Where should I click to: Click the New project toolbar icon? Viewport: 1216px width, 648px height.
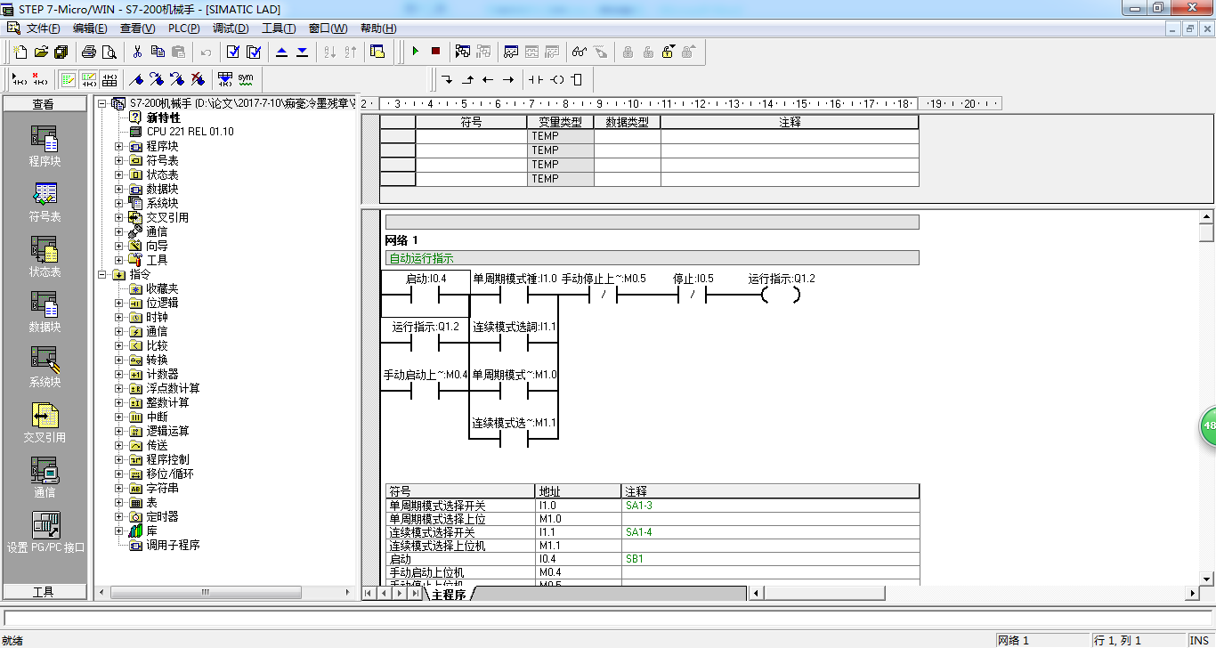[20, 52]
